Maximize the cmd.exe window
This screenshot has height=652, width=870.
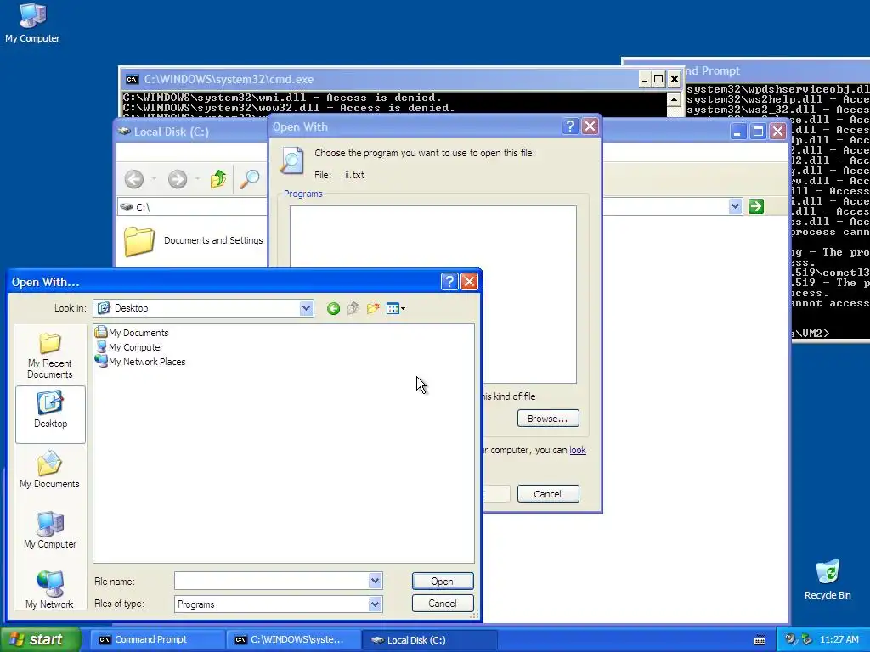658,79
